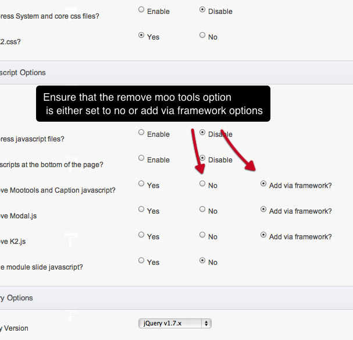Image resolution: width=353 pixels, height=340 pixels.
Task: Choose Yes for module slide javascript
Action: tap(141, 260)
